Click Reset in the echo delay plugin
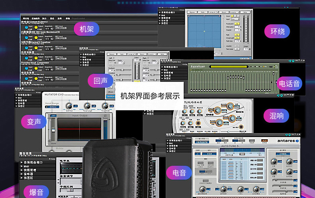Image resolution: width=315 pixels, height=198 pixels. click(x=142, y=54)
